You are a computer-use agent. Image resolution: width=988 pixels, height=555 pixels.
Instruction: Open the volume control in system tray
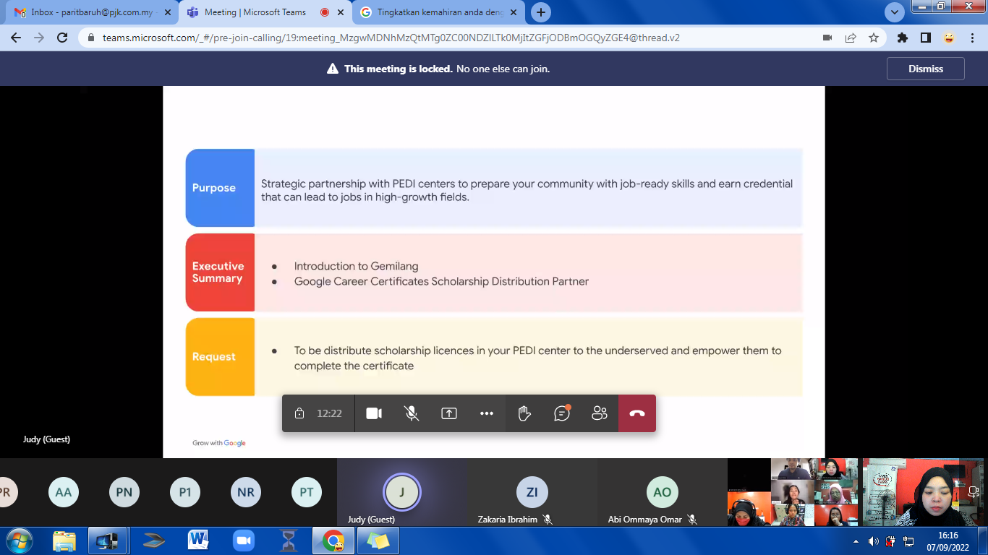pos(874,541)
